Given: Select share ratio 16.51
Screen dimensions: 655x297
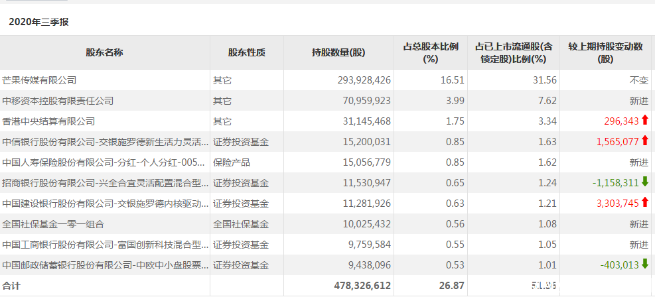Looking at the screenshot, I should [454, 80].
